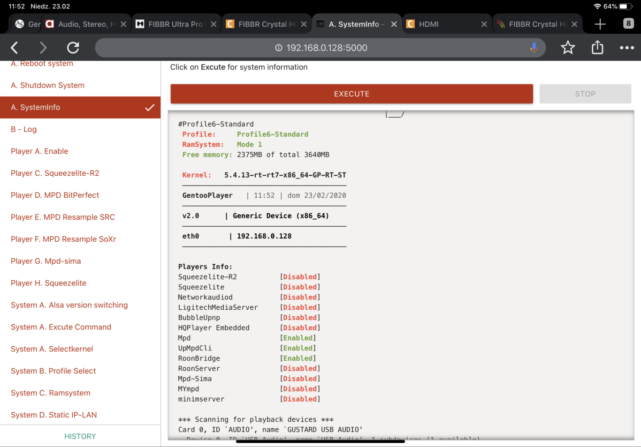641x447 pixels.
Task: Run the EXECUTE button
Action: pyautogui.click(x=351, y=94)
